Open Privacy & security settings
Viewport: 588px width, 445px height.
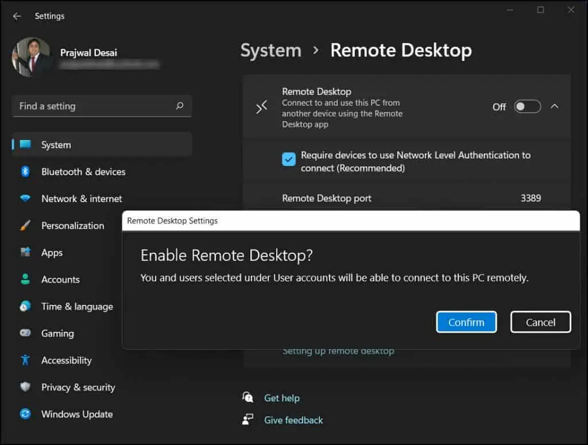(x=78, y=387)
